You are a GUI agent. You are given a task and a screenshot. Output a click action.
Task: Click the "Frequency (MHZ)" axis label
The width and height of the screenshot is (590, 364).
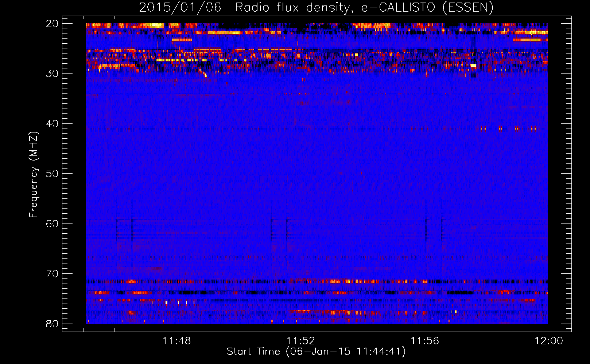pos(34,175)
